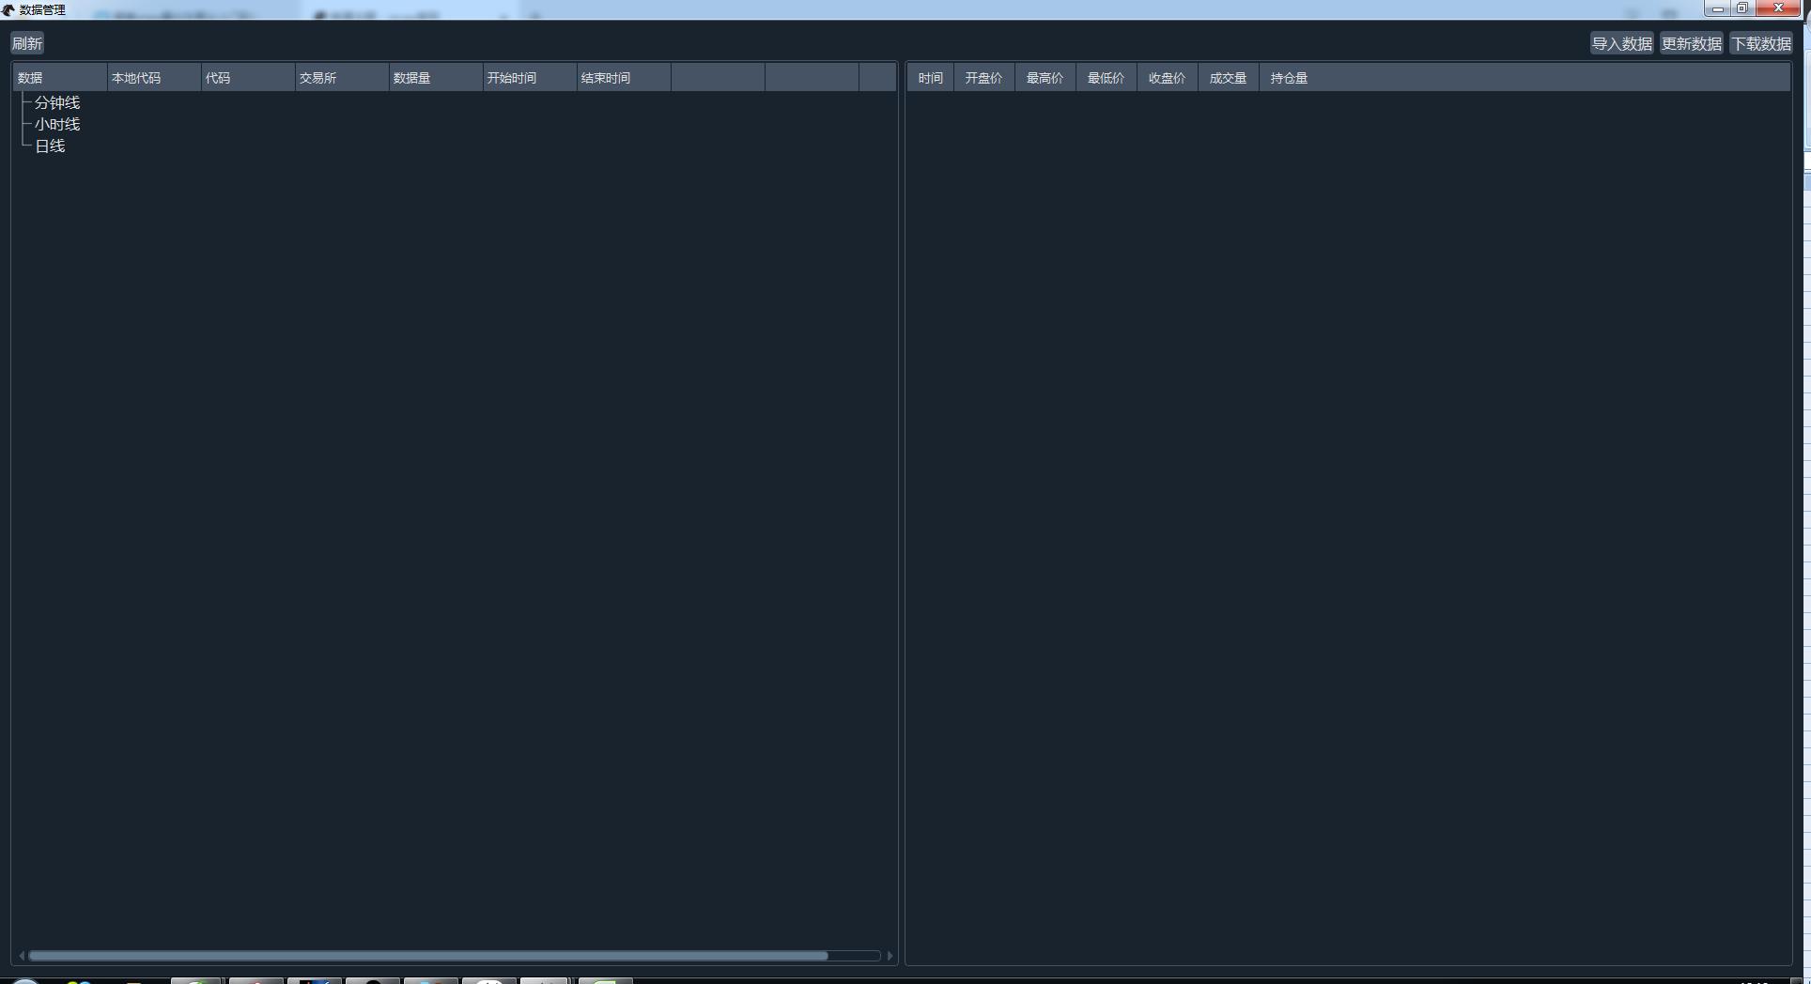Select the 日线 tree item
Image resolution: width=1811 pixels, height=984 pixels.
[x=50, y=146]
